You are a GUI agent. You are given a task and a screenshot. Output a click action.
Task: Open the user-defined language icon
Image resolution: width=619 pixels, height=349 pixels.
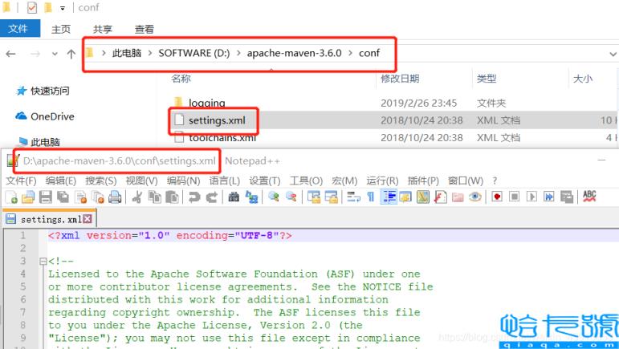pos(405,197)
